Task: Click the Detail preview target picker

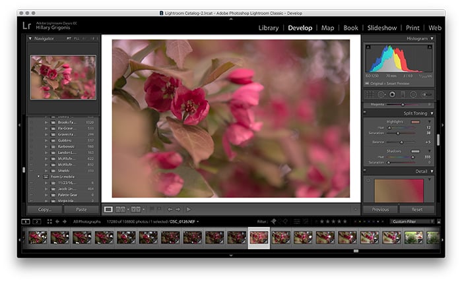Action: click(x=368, y=181)
